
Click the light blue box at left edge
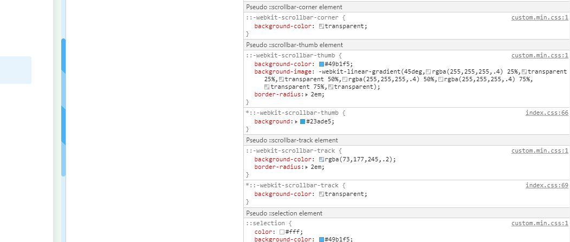(15, 70)
